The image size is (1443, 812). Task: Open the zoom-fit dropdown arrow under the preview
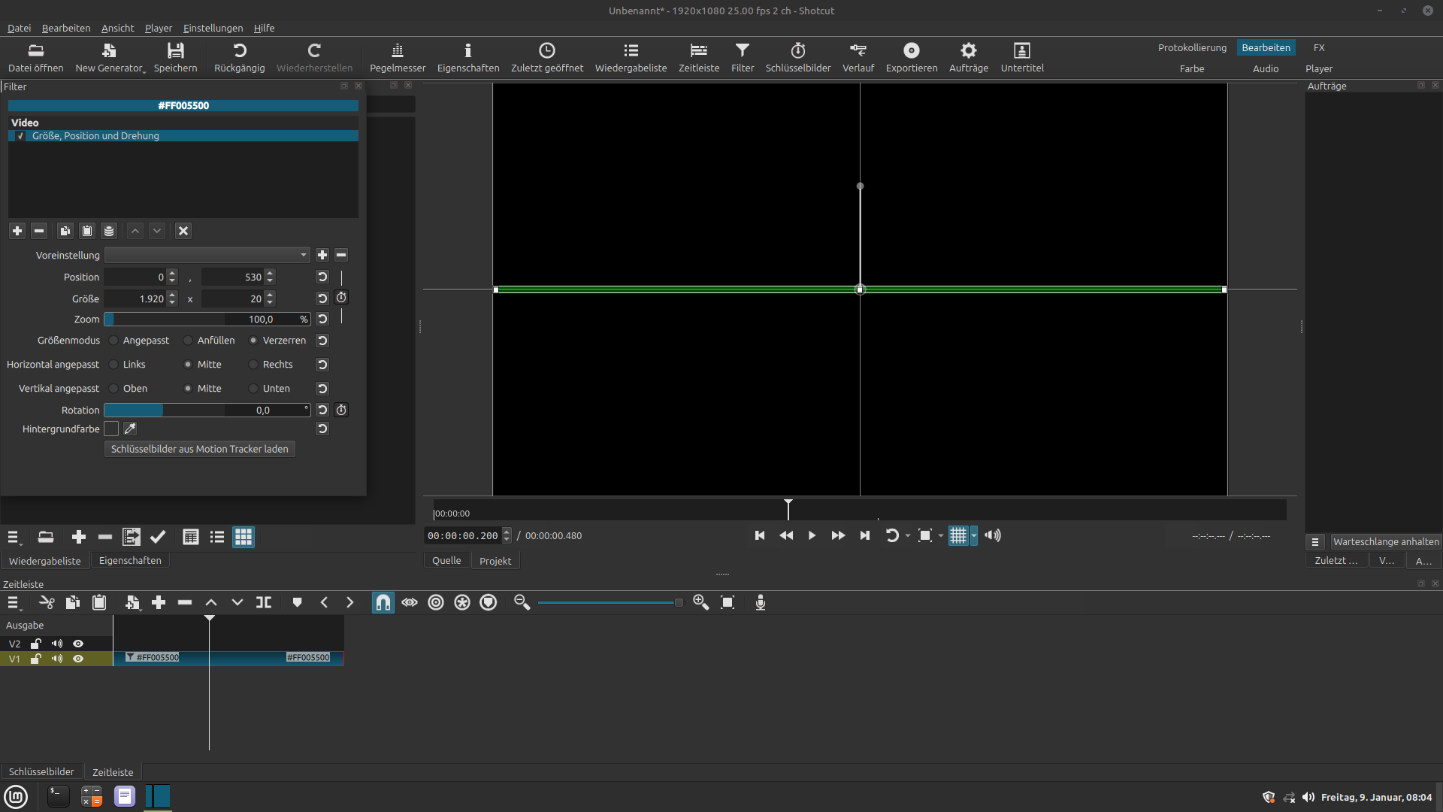point(941,535)
